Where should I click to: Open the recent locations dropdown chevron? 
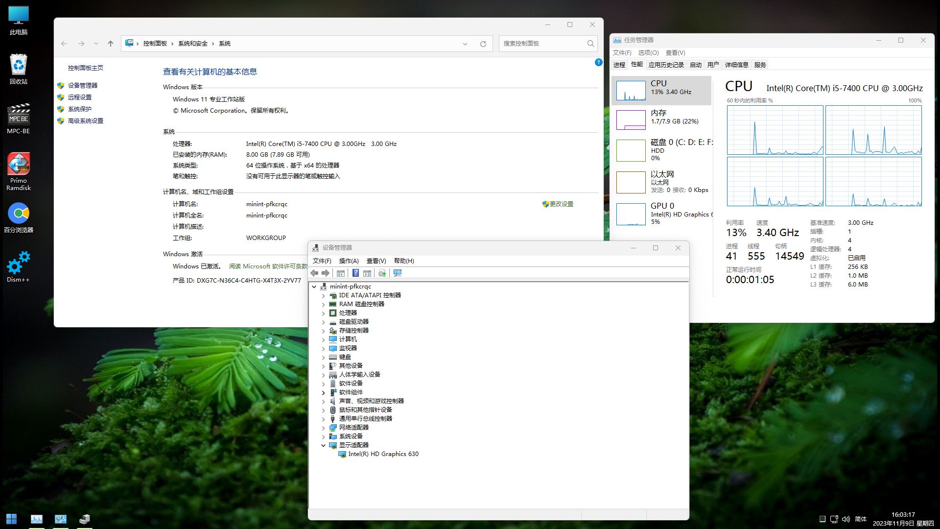point(96,44)
